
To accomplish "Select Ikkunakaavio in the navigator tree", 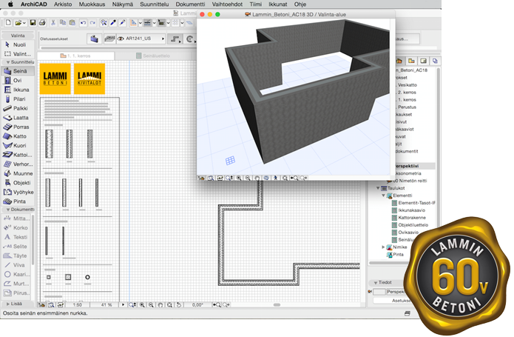I will (411, 210).
